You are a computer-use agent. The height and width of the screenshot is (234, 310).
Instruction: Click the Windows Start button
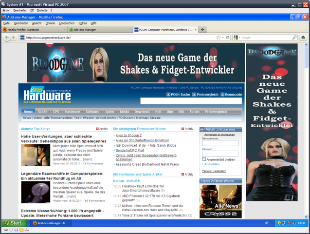[15, 223]
